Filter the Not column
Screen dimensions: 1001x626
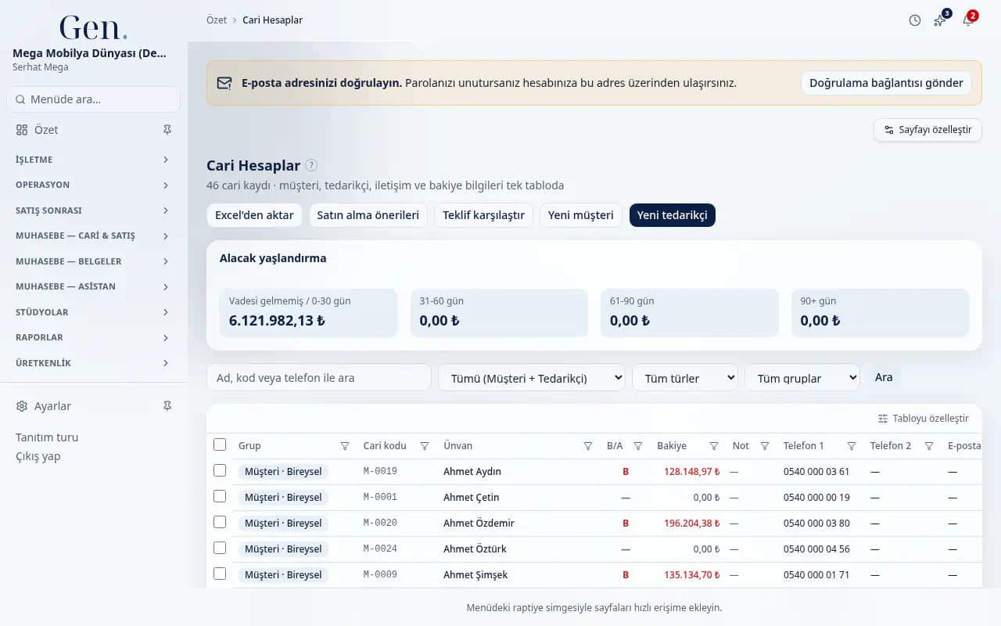(x=765, y=446)
